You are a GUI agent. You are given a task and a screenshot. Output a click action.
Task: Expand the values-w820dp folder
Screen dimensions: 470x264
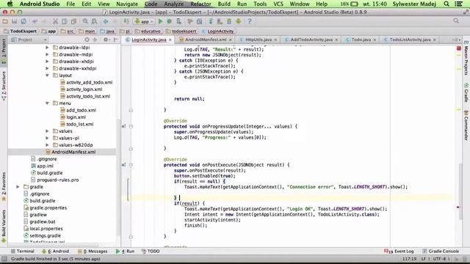(47, 145)
